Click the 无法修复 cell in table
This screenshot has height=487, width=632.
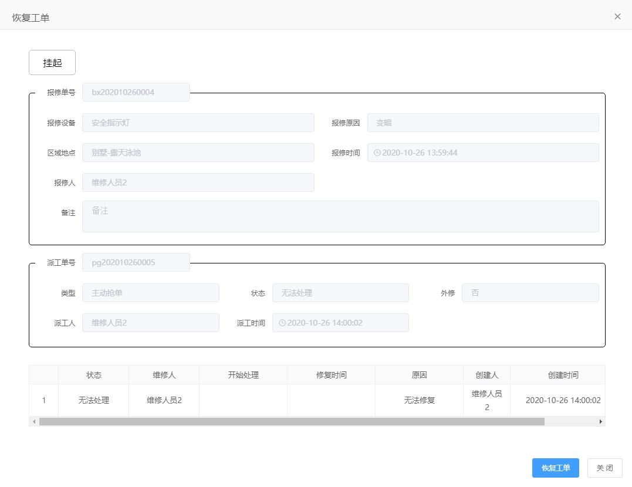point(419,400)
